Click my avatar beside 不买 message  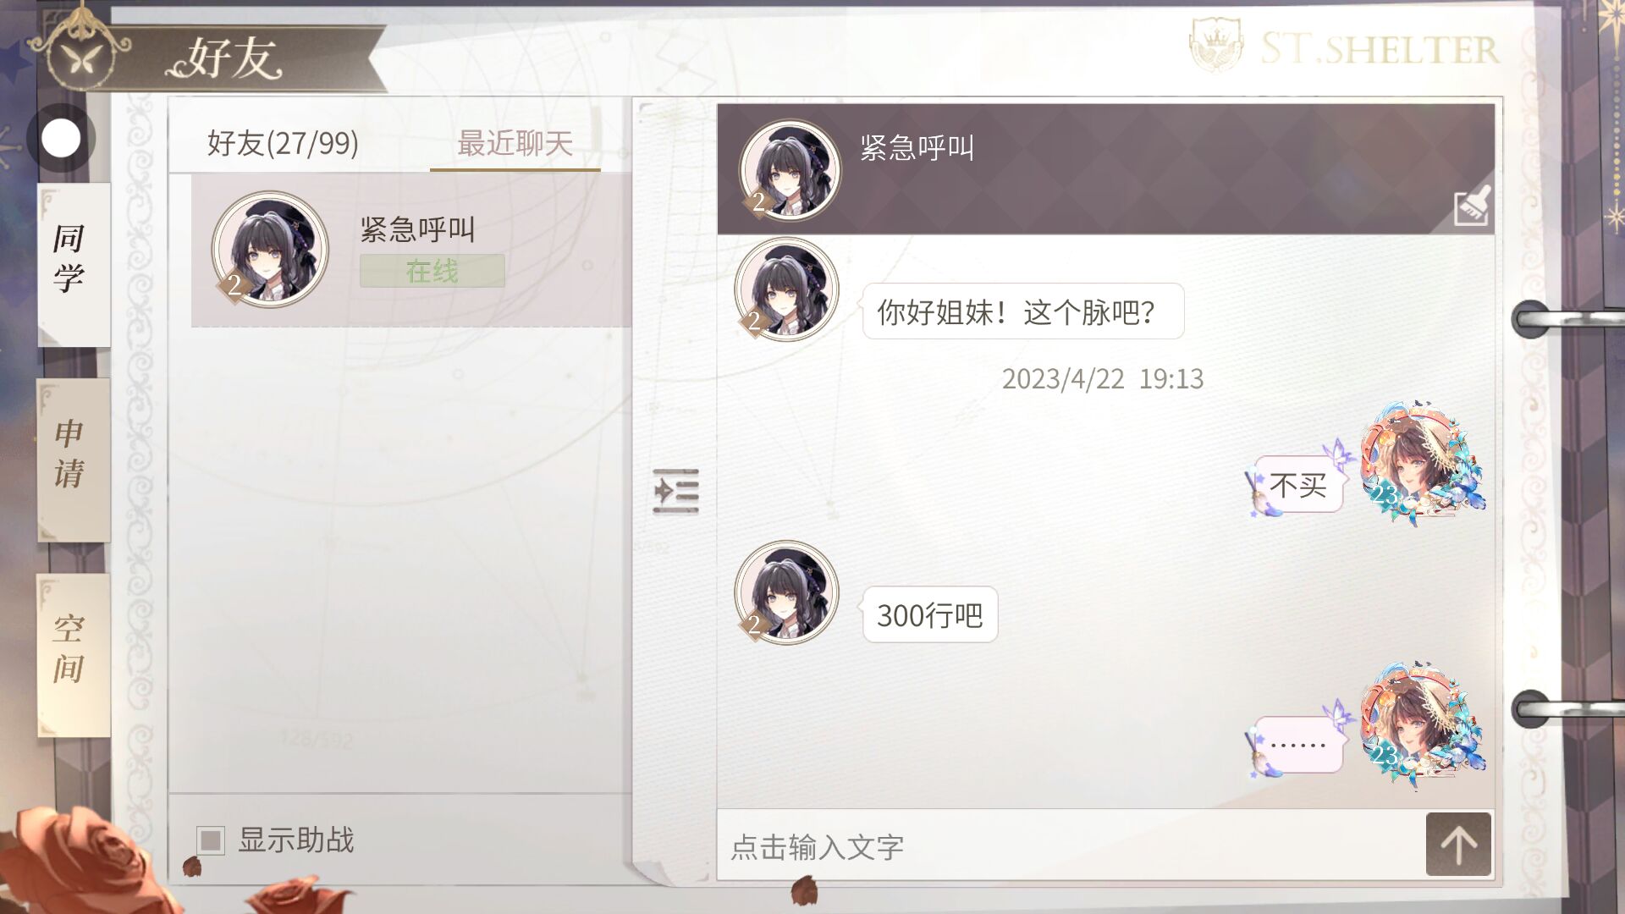click(x=1421, y=463)
